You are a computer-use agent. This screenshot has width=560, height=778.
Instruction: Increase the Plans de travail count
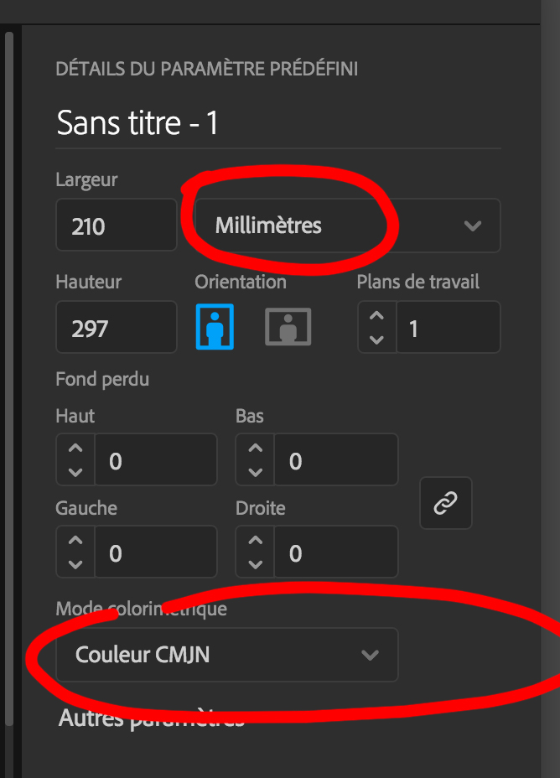coord(376,317)
